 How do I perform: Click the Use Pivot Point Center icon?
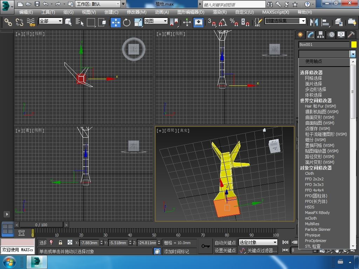click(174, 22)
